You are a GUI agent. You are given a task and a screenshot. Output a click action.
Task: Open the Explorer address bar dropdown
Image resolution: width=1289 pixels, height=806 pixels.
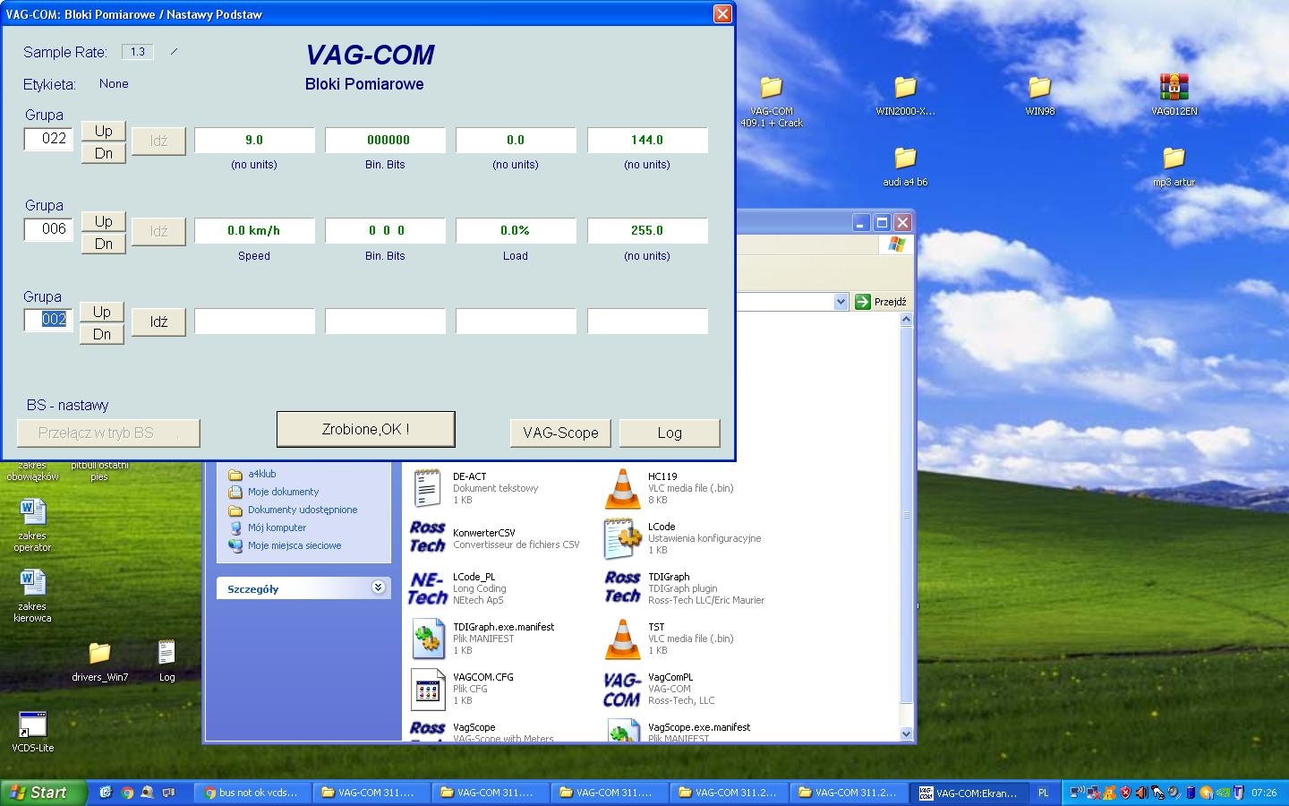(841, 302)
